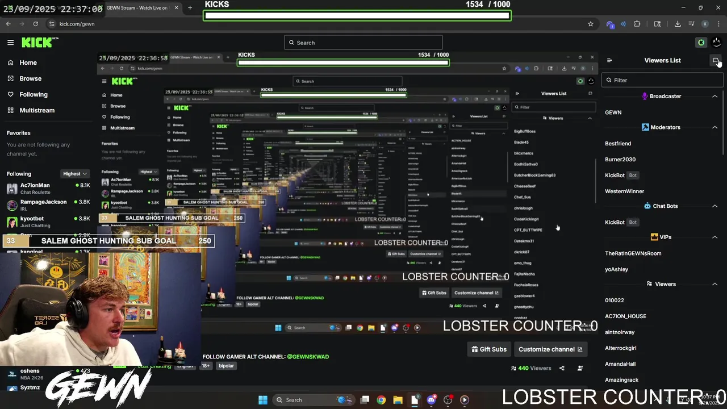Select moderator WesternWinner
This screenshot has height=409, width=727.
click(625, 191)
